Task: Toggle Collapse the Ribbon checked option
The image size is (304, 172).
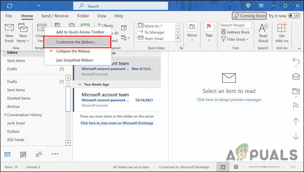Action: pos(78,51)
